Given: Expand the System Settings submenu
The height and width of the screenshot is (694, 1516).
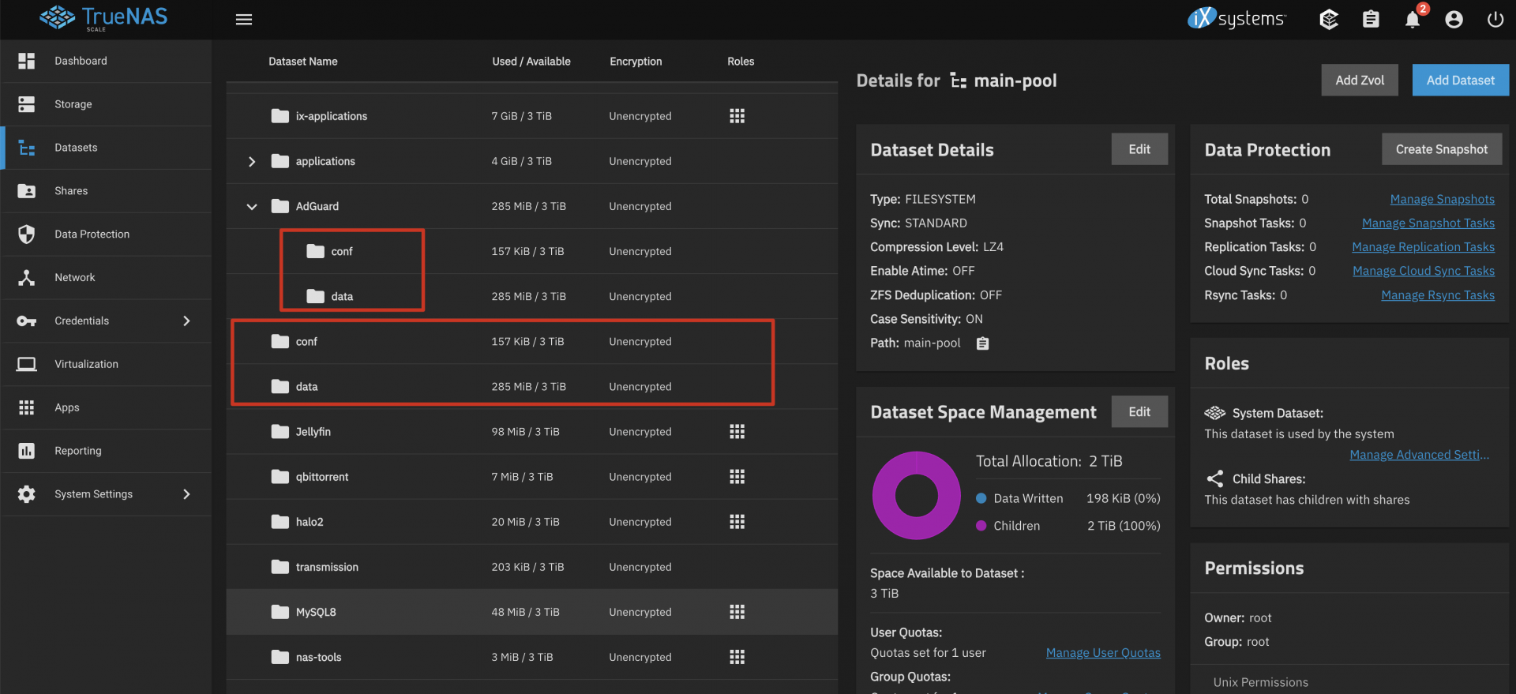Looking at the screenshot, I should coord(186,494).
